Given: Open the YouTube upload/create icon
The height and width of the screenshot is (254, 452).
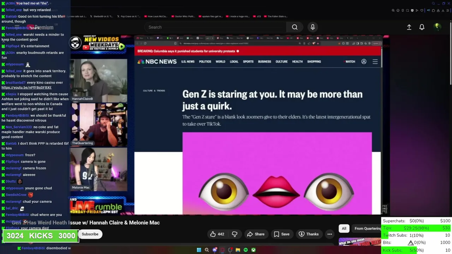Looking at the screenshot, I should (409, 27).
